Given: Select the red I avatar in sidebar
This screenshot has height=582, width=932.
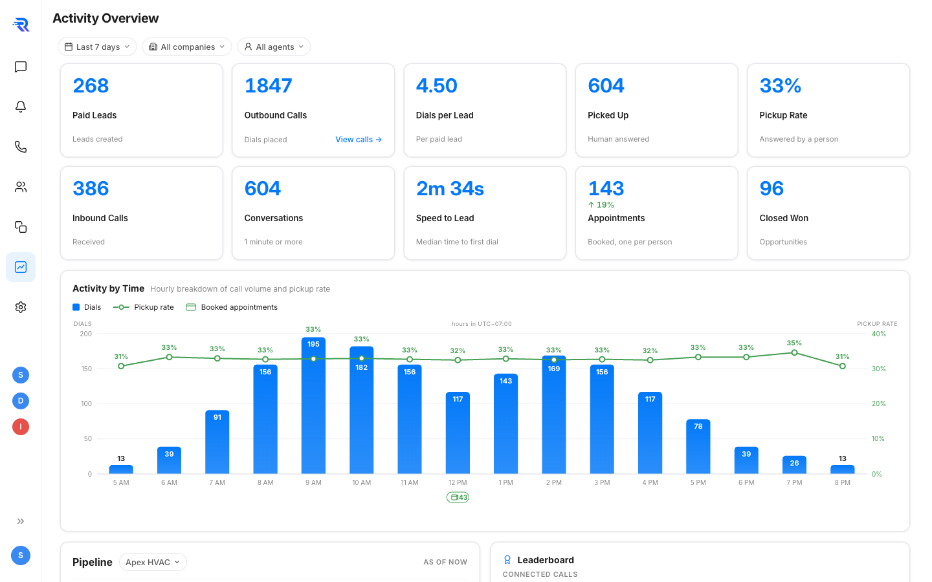Looking at the screenshot, I should (x=21, y=427).
